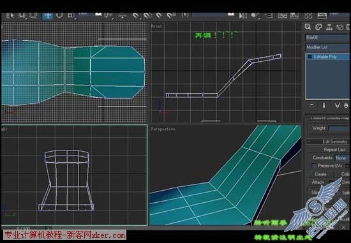
Task: Click the Mirror tool in toolbar
Action: point(243,16)
